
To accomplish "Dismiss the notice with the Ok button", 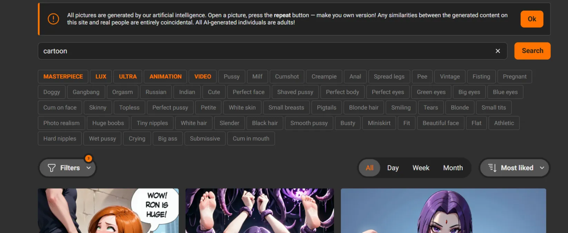I will tap(532, 19).
